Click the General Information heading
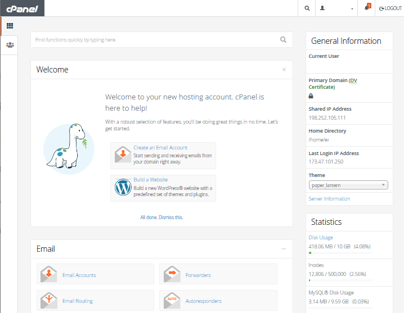This screenshot has width=404, height=313. [x=346, y=41]
